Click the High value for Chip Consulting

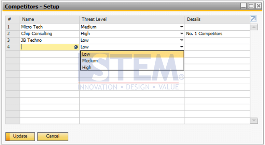[85, 33]
